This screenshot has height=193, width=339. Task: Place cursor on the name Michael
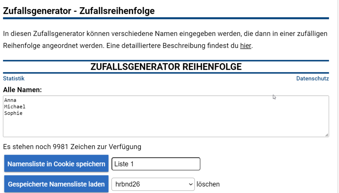pyautogui.click(x=15, y=107)
